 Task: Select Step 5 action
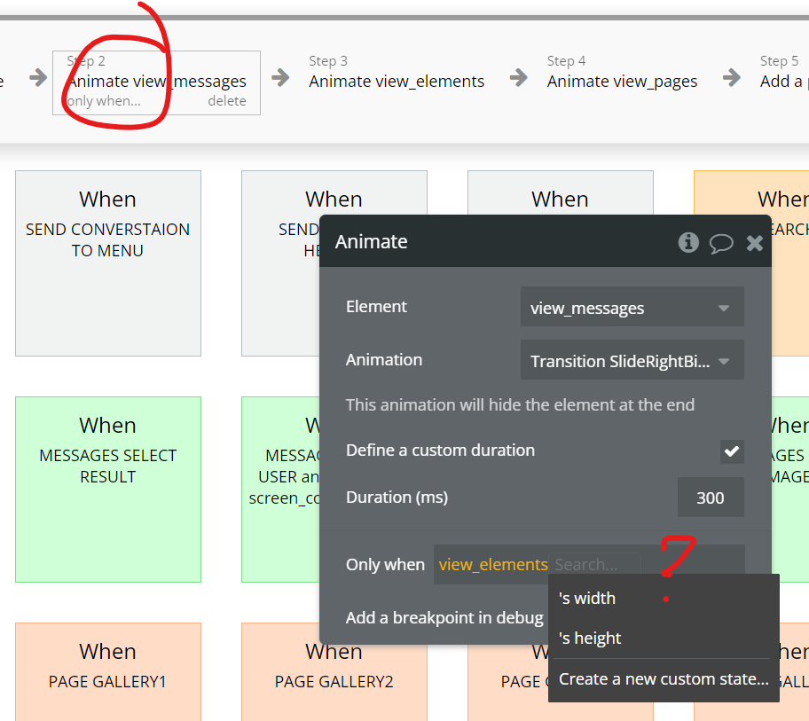pos(783,74)
